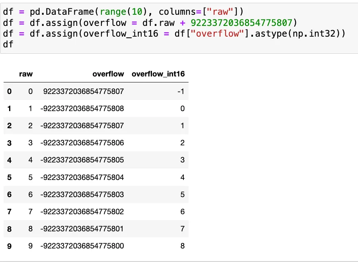
Task: Click the bold row index label 5
Action: (10, 178)
